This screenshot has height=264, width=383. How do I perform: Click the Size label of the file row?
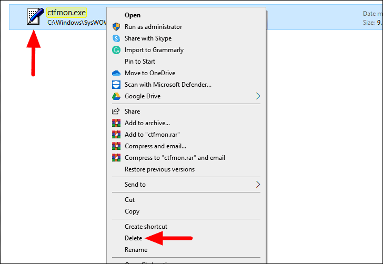pyautogui.click(x=369, y=23)
